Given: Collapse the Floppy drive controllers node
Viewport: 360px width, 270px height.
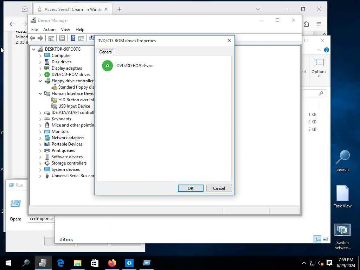Looking at the screenshot, I should (x=40, y=81).
